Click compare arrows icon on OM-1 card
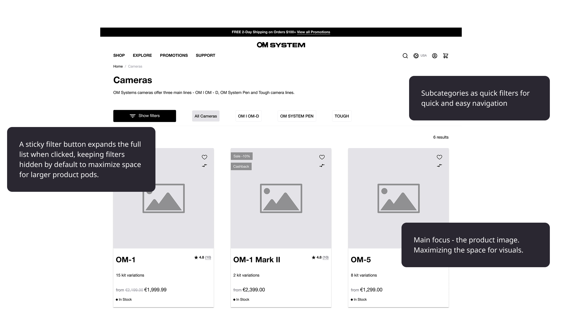This screenshot has width=562, height=335. pos(204,165)
